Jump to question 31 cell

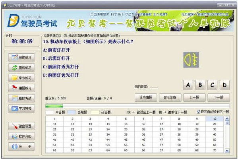click(x=55, y=135)
